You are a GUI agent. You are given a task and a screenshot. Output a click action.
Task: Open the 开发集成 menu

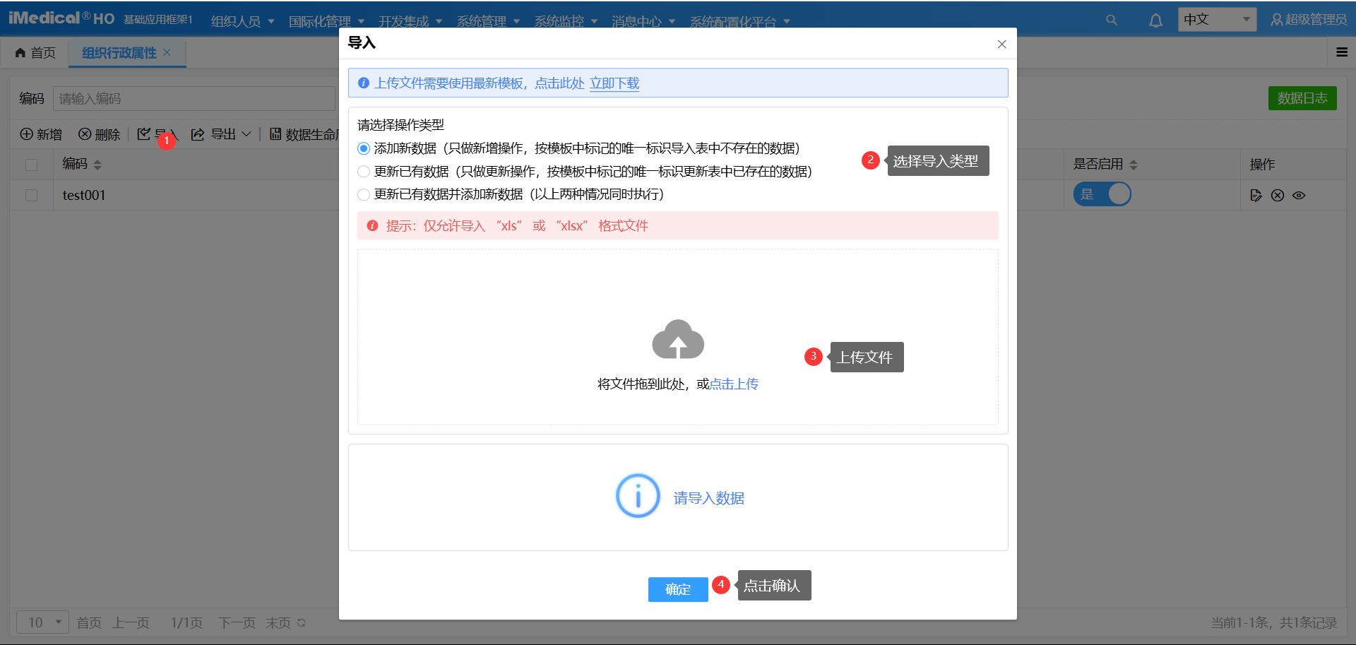[410, 21]
